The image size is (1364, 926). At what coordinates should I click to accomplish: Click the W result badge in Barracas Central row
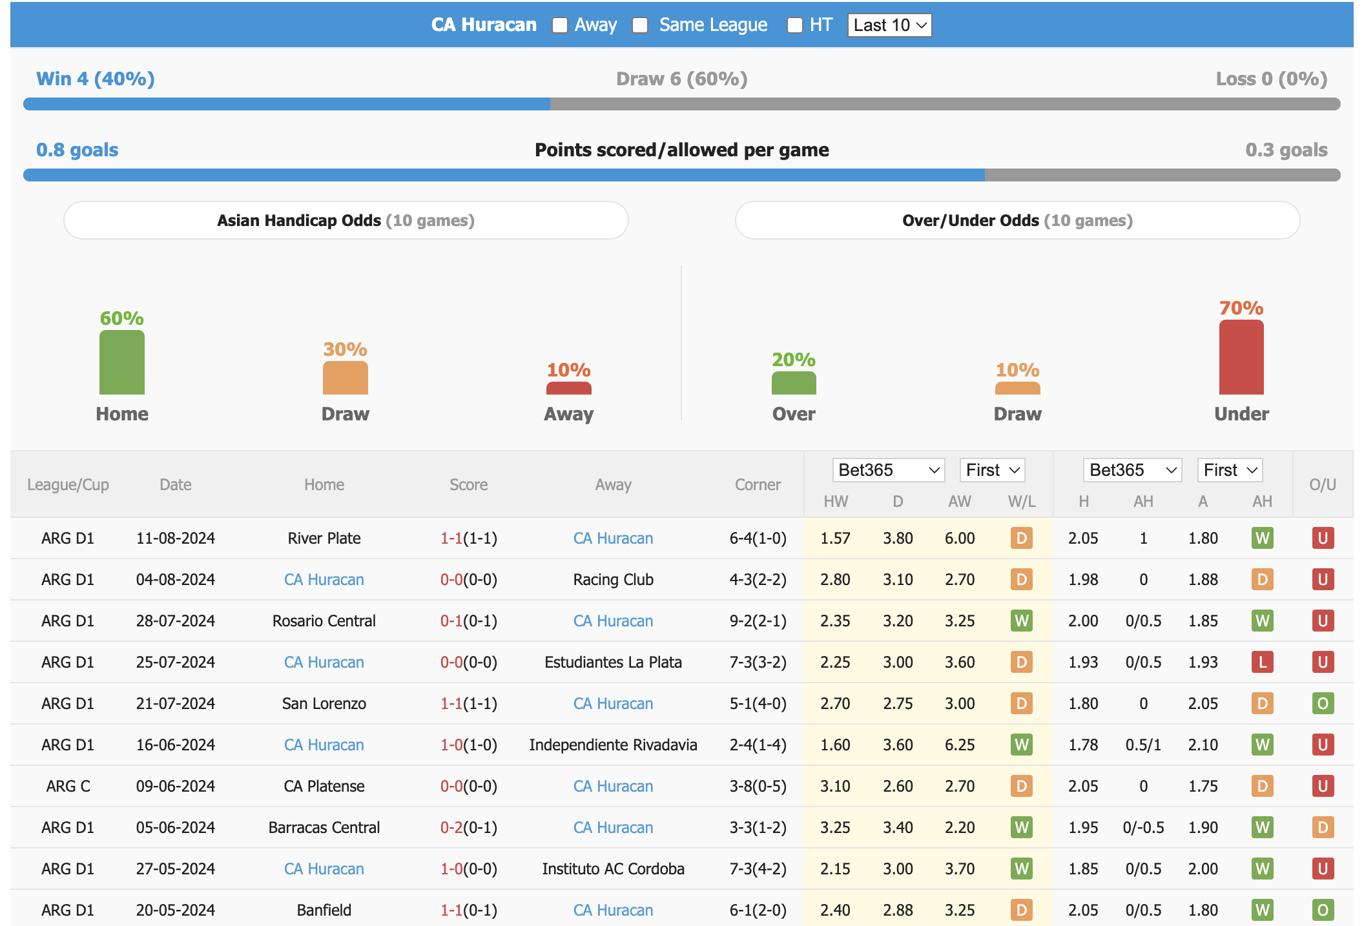[x=1022, y=827]
